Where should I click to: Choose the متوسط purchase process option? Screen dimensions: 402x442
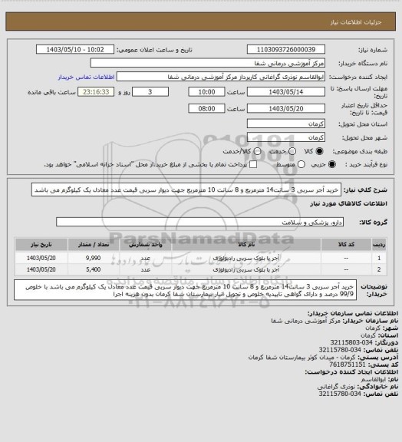pos(301,164)
